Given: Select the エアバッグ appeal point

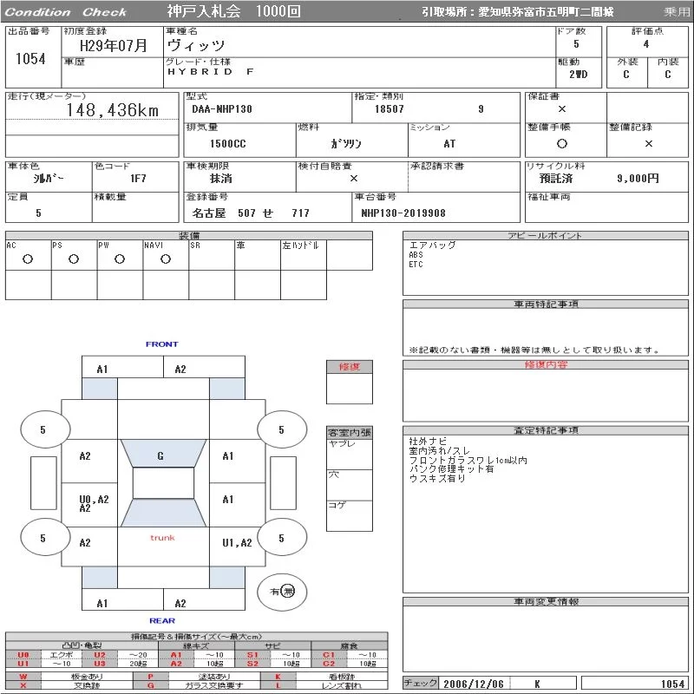Looking at the screenshot, I should pos(432,245).
